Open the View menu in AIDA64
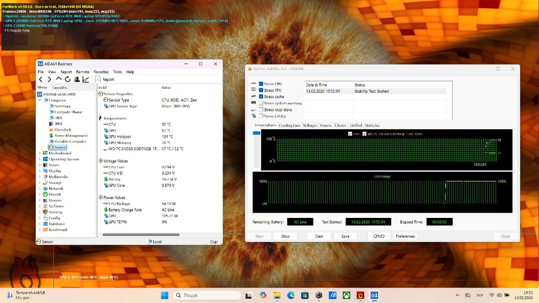539x303 pixels. (x=52, y=72)
